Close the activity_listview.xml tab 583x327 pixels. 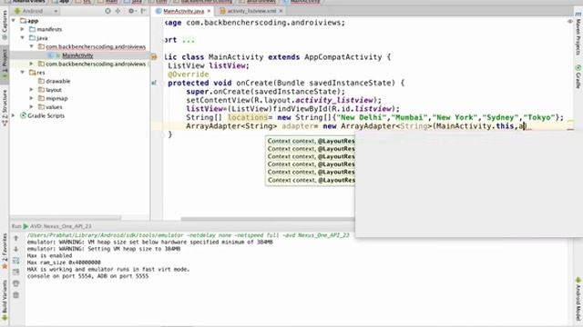(281, 11)
